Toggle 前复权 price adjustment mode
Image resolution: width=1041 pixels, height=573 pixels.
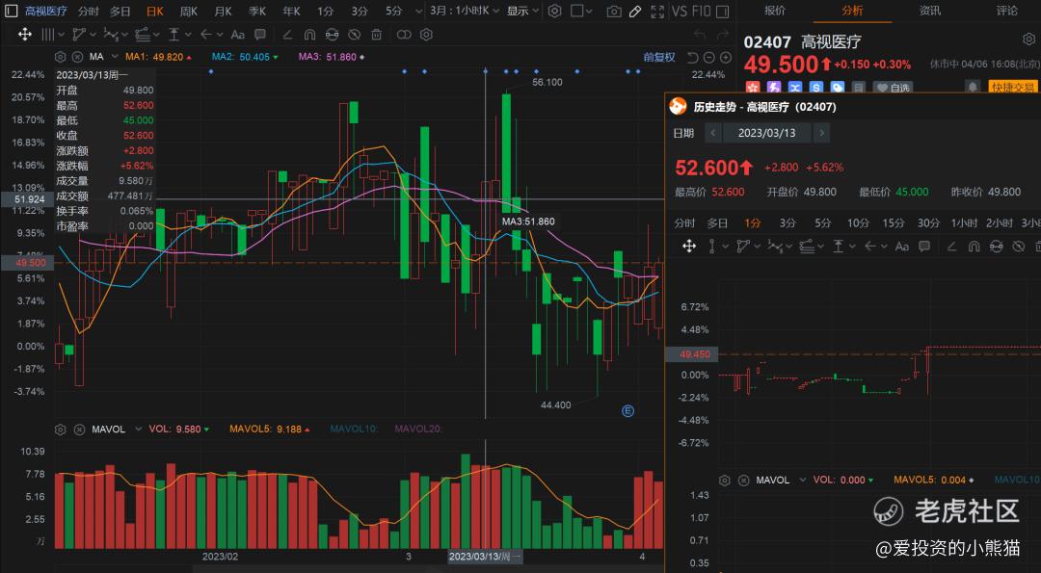coord(658,58)
